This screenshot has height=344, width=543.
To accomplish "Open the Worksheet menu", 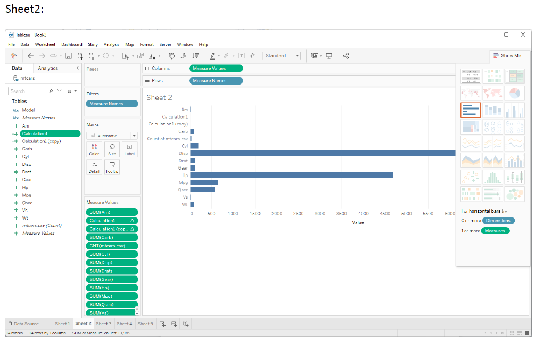I will pos(45,44).
